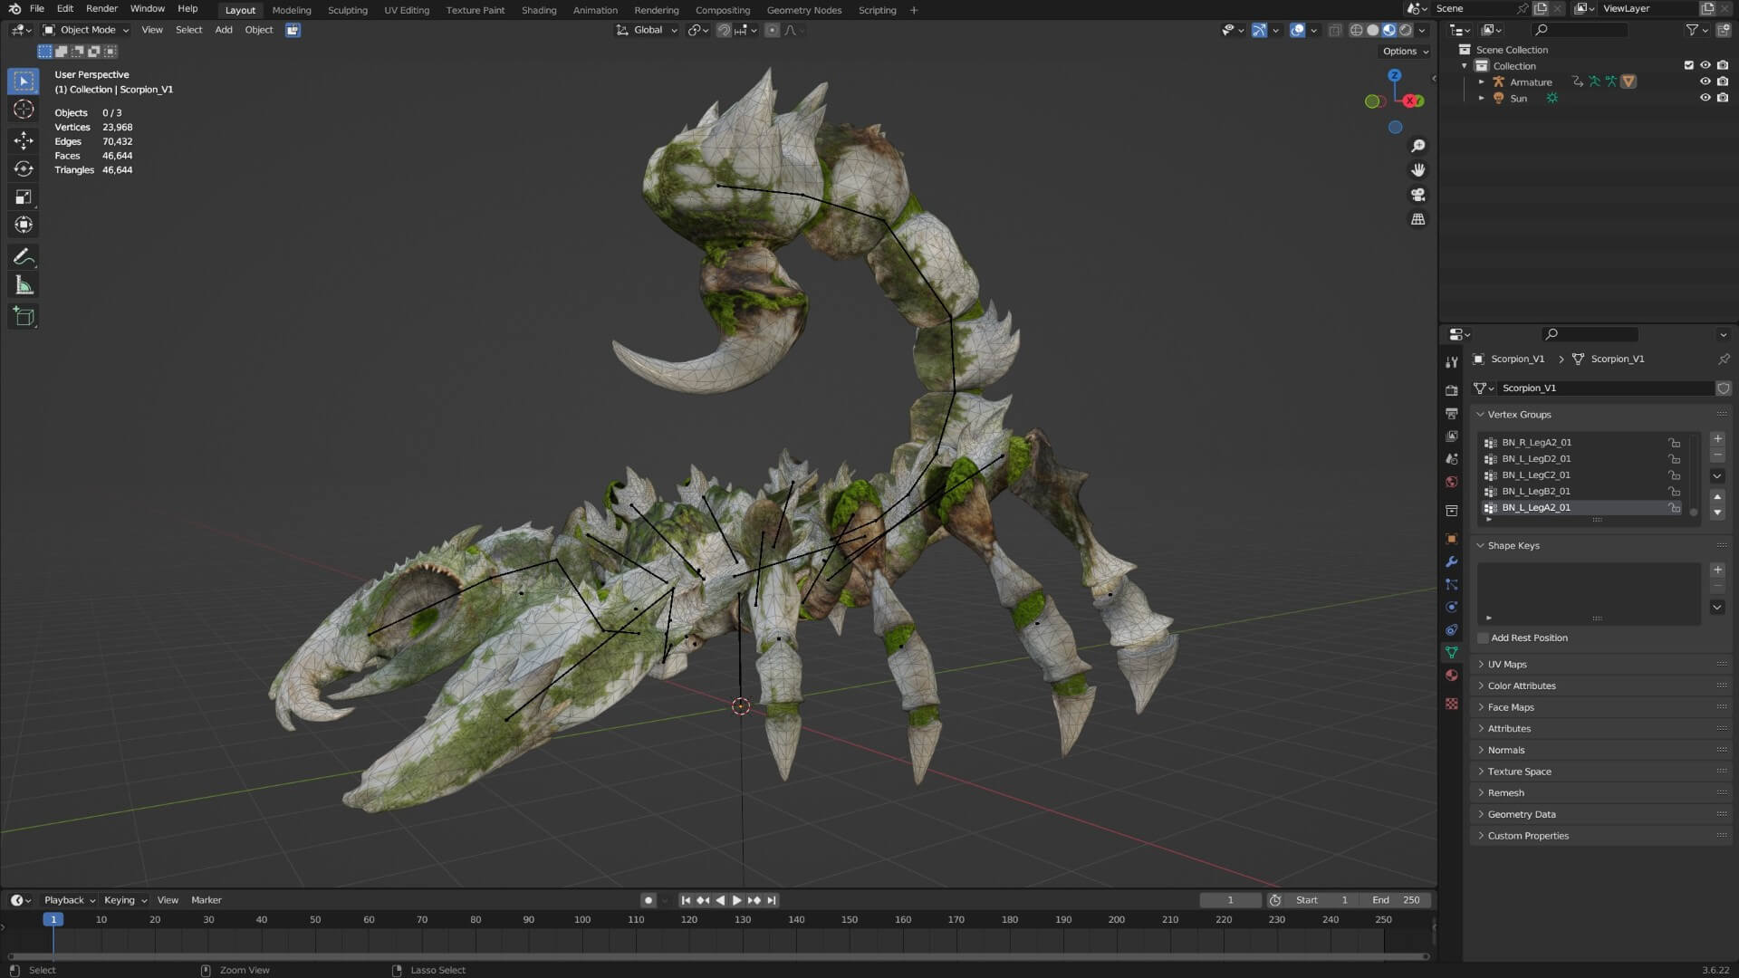Open the Material properties tab
The image size is (1739, 978).
point(1452,675)
